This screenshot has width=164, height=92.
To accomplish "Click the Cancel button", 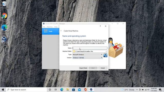I will [103, 68].
